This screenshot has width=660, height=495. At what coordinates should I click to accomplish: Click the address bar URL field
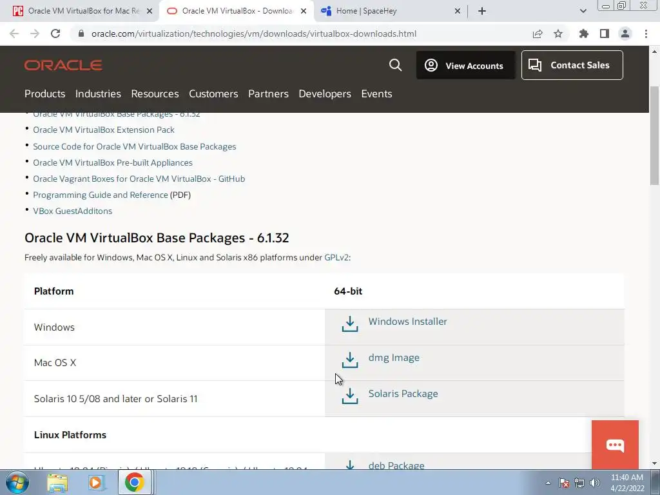click(x=254, y=34)
